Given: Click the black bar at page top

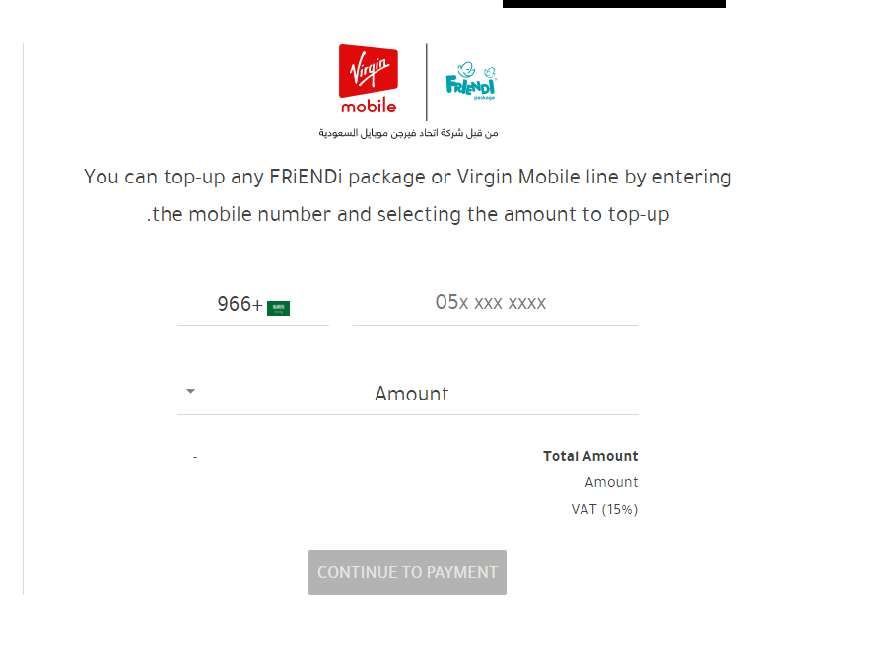Looking at the screenshot, I should point(614,3).
